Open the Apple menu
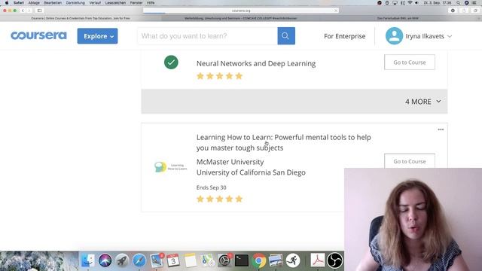 pyautogui.click(x=7, y=3)
